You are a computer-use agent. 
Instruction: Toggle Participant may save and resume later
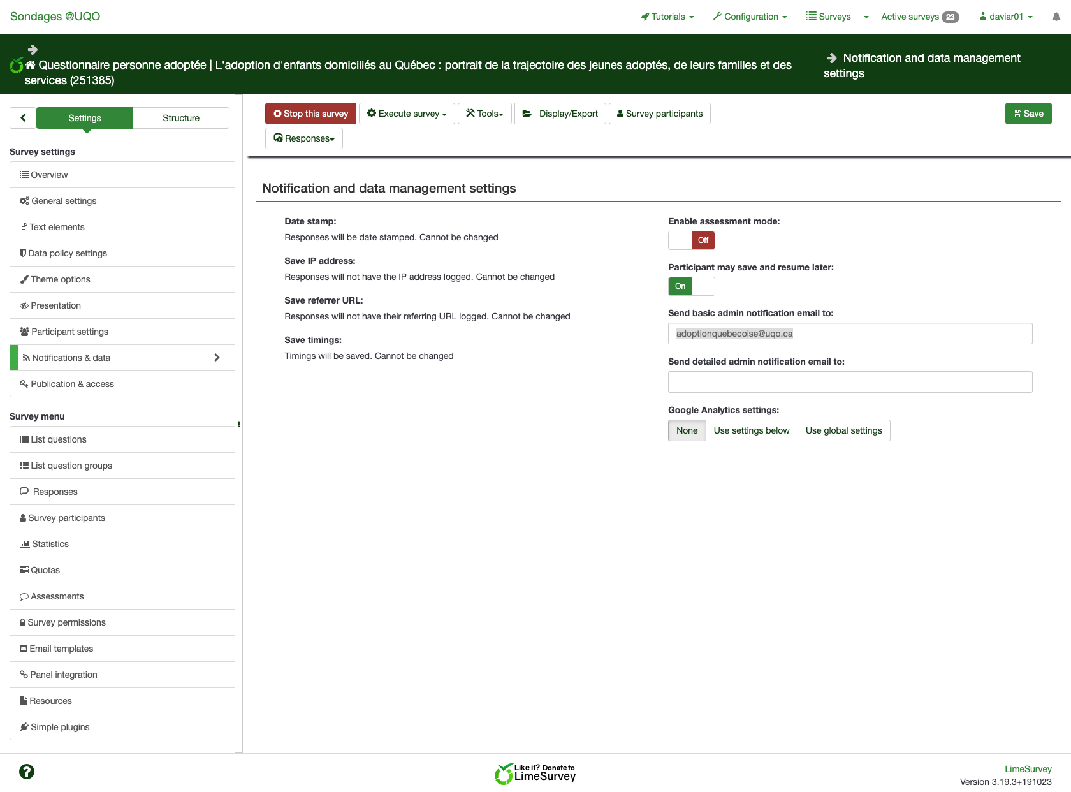pyautogui.click(x=691, y=286)
